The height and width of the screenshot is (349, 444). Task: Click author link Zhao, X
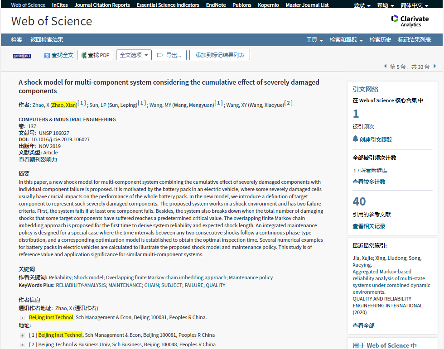pyautogui.click(x=41, y=105)
